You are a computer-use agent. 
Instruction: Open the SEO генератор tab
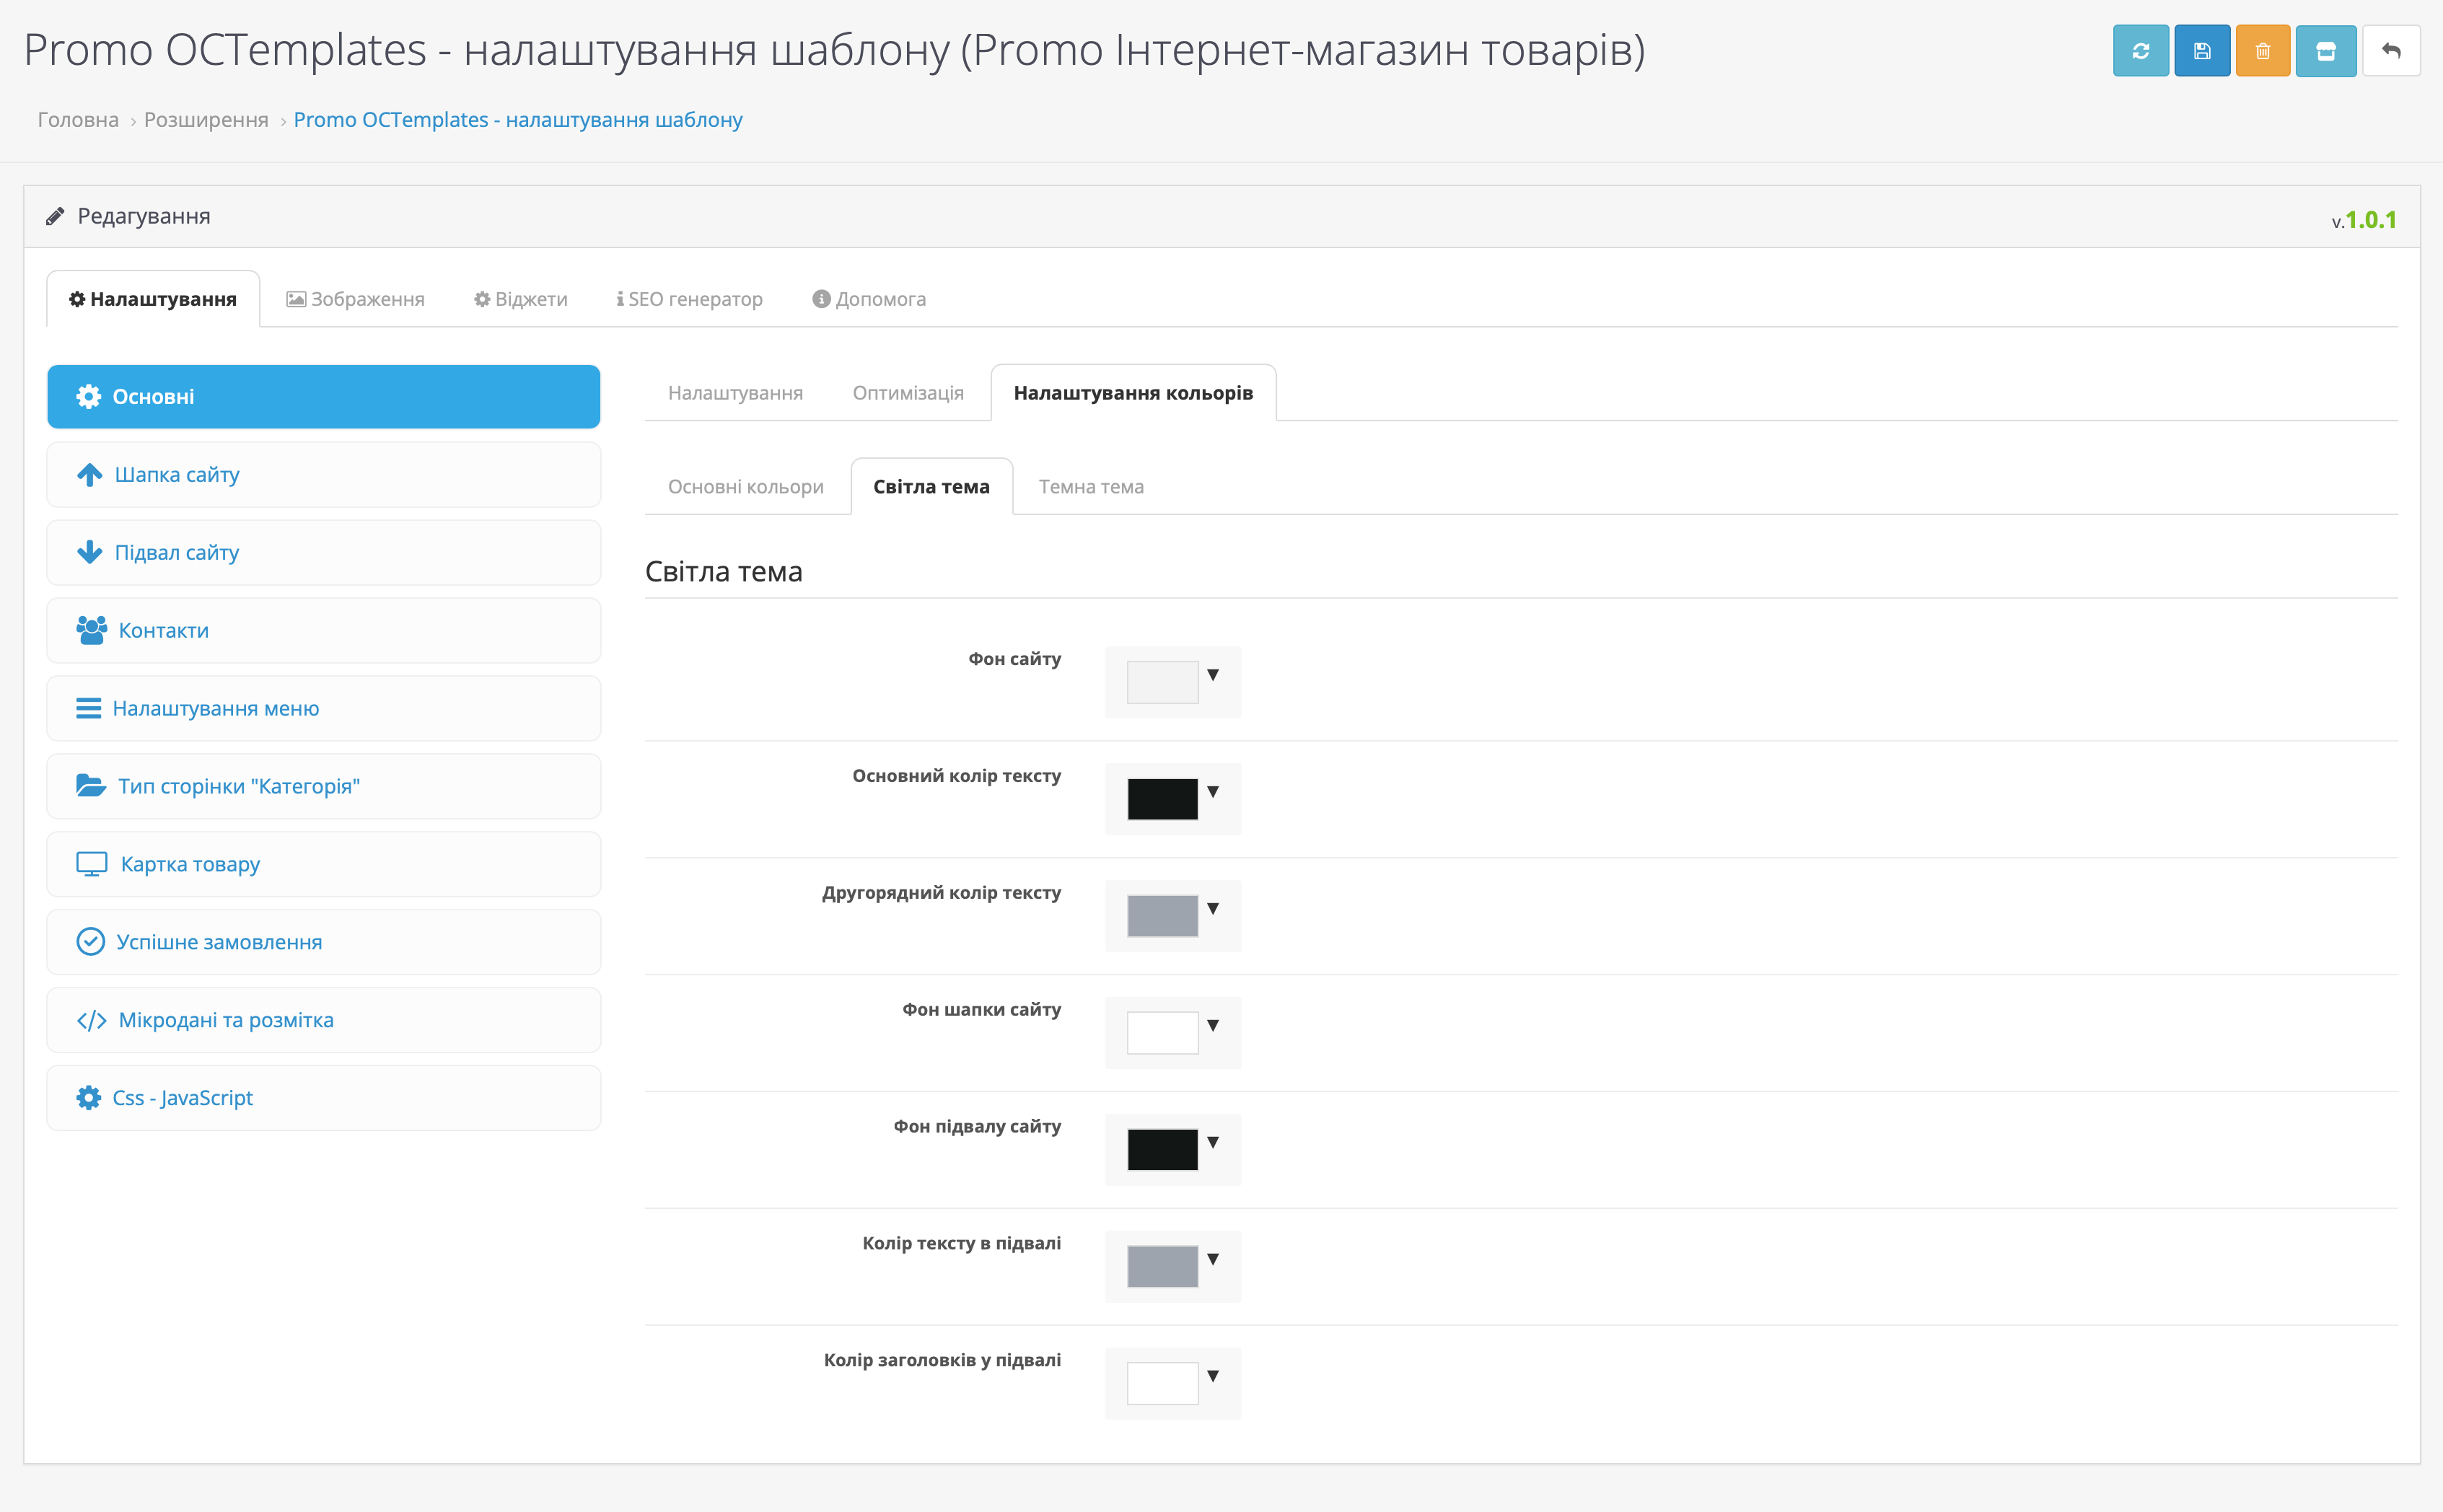point(690,299)
